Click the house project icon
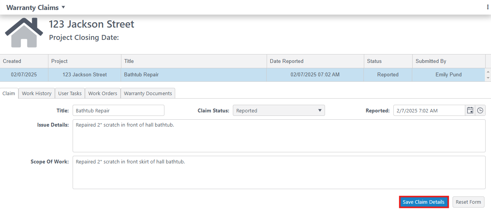 (24, 33)
